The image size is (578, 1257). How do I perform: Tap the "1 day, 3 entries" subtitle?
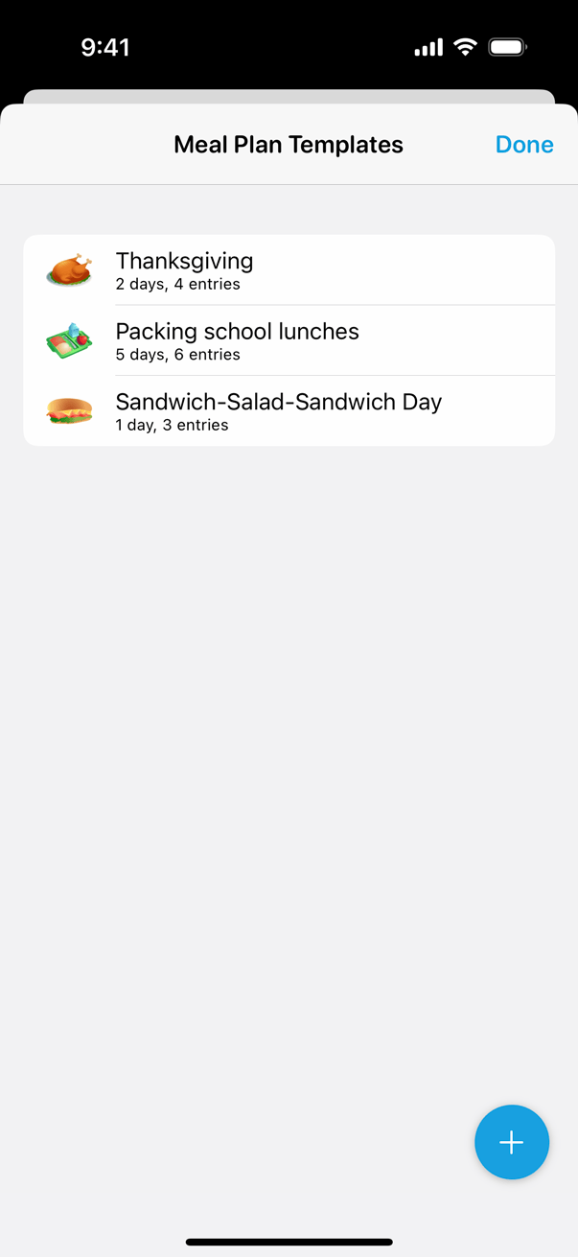pyautogui.click(x=172, y=425)
